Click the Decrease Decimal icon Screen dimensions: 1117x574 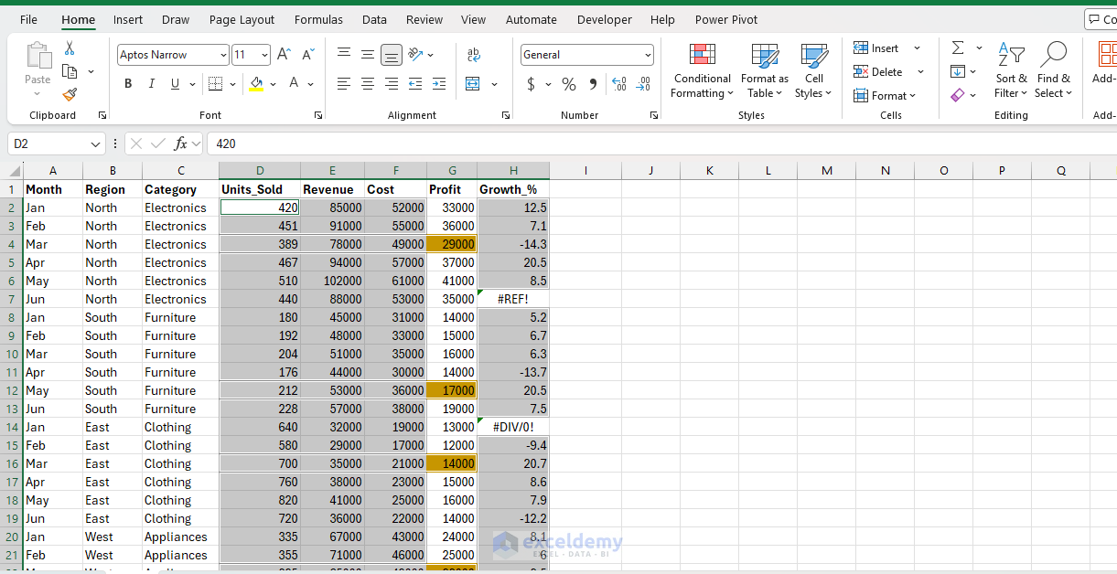[x=643, y=84]
